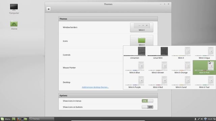Choose the Mint-X-Sand theme

pyautogui.click(x=181, y=82)
